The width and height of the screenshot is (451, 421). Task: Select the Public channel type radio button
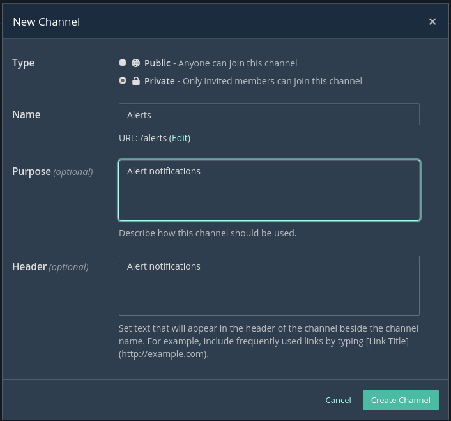tap(123, 63)
